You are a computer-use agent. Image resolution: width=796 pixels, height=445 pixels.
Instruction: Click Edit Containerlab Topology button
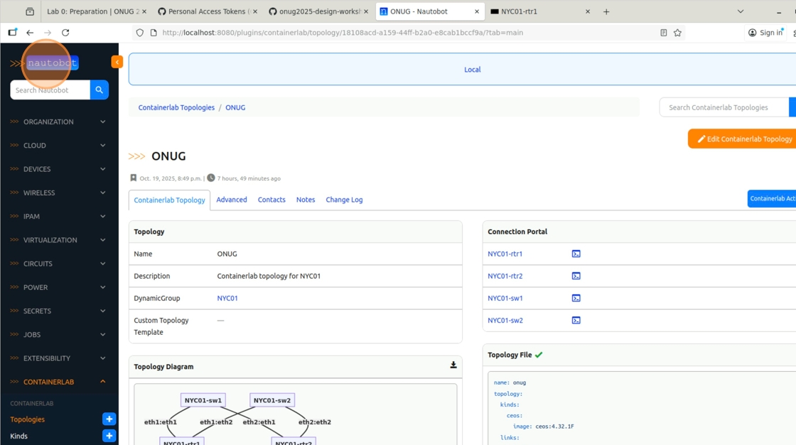pyautogui.click(x=743, y=139)
